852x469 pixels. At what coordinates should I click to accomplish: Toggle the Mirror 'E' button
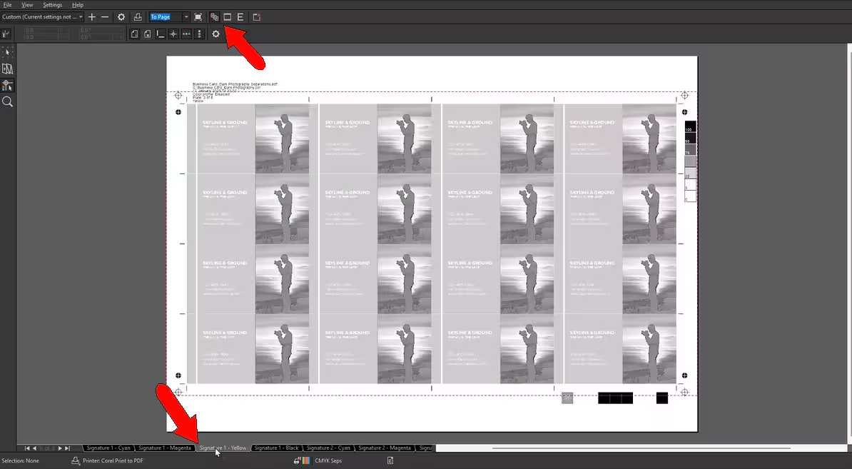[240, 16]
